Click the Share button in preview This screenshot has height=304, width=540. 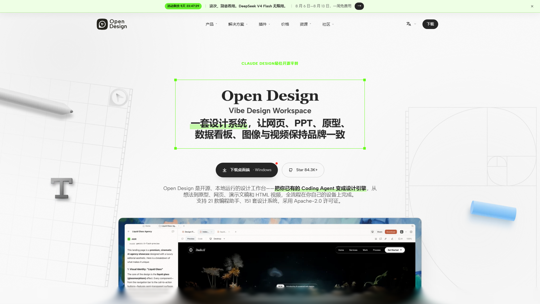point(380,232)
